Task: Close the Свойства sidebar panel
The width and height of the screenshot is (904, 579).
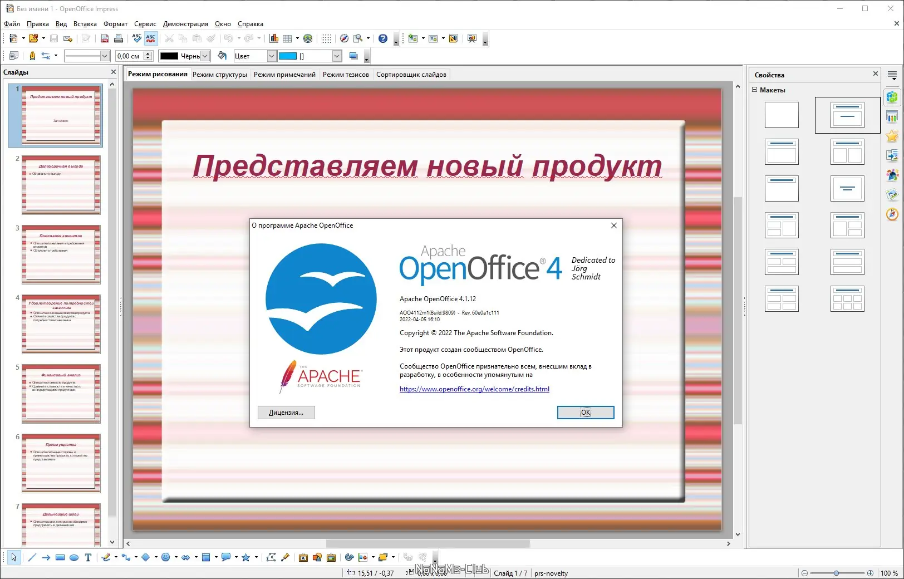Action: (875, 73)
